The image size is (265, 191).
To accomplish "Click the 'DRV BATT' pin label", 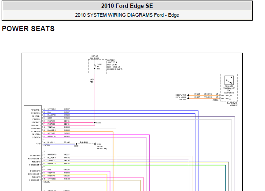I will pos(36,122).
